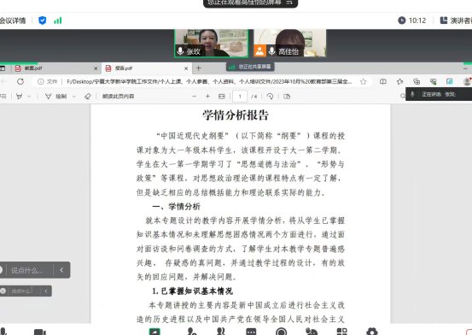
Task: Click the meeting timer showing 10:12
Action: pyautogui.click(x=412, y=21)
